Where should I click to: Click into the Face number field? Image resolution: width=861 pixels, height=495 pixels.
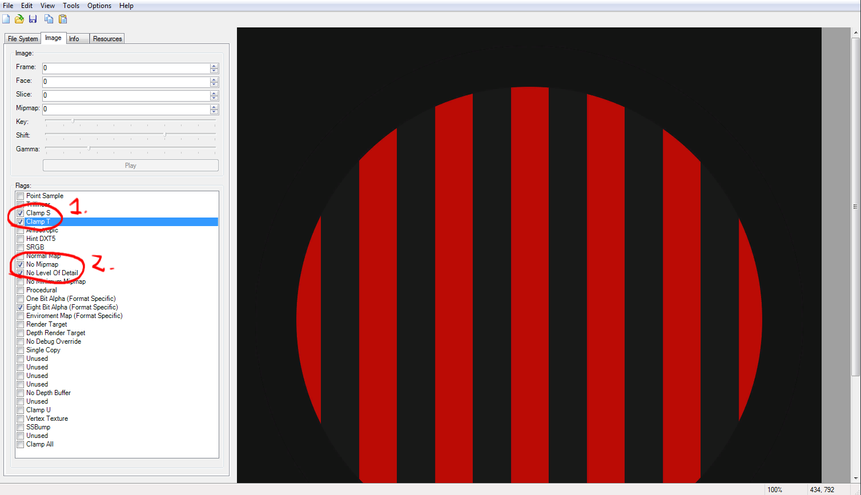point(126,82)
